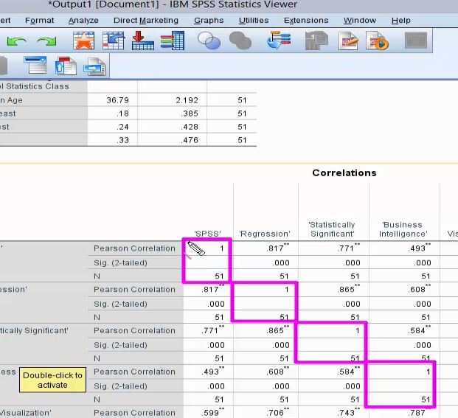
Task: Click the .33 mean value cell
Action: click(x=122, y=140)
